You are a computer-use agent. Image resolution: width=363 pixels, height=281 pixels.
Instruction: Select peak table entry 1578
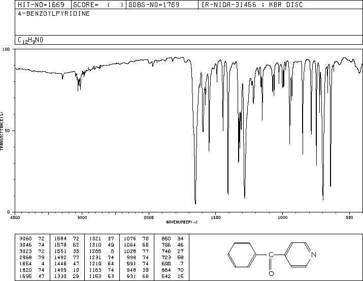(x=60, y=245)
